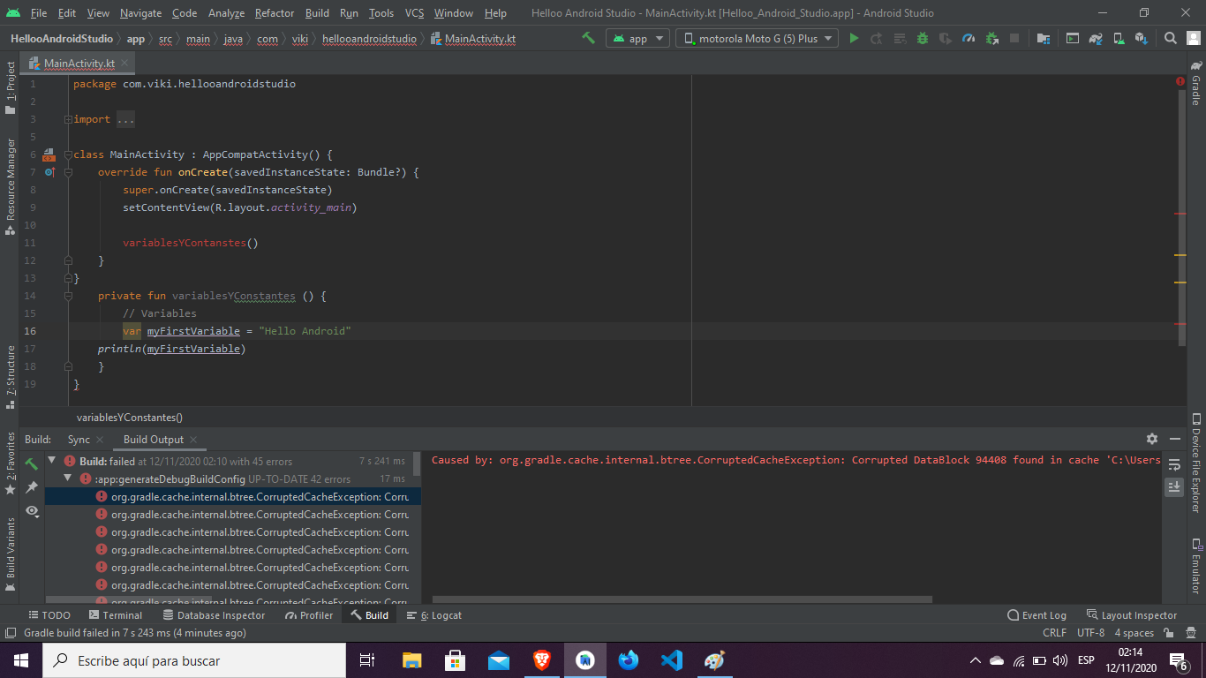1206x678 pixels.
Task: Open the AVD Manager icon
Action: pyautogui.click(x=1119, y=38)
